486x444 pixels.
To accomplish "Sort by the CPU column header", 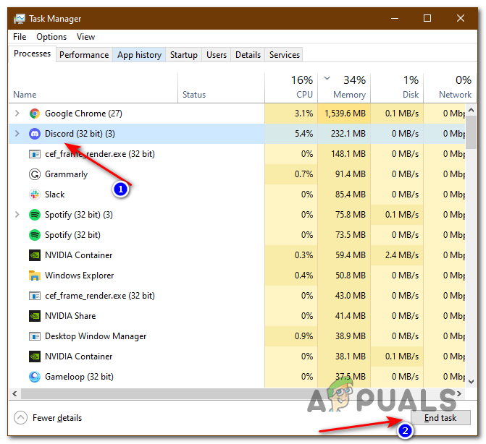I will coord(291,88).
